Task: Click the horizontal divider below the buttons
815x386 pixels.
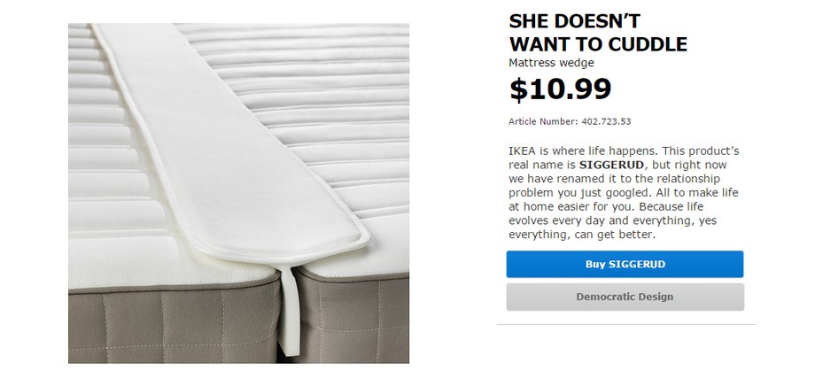Action: [x=626, y=325]
